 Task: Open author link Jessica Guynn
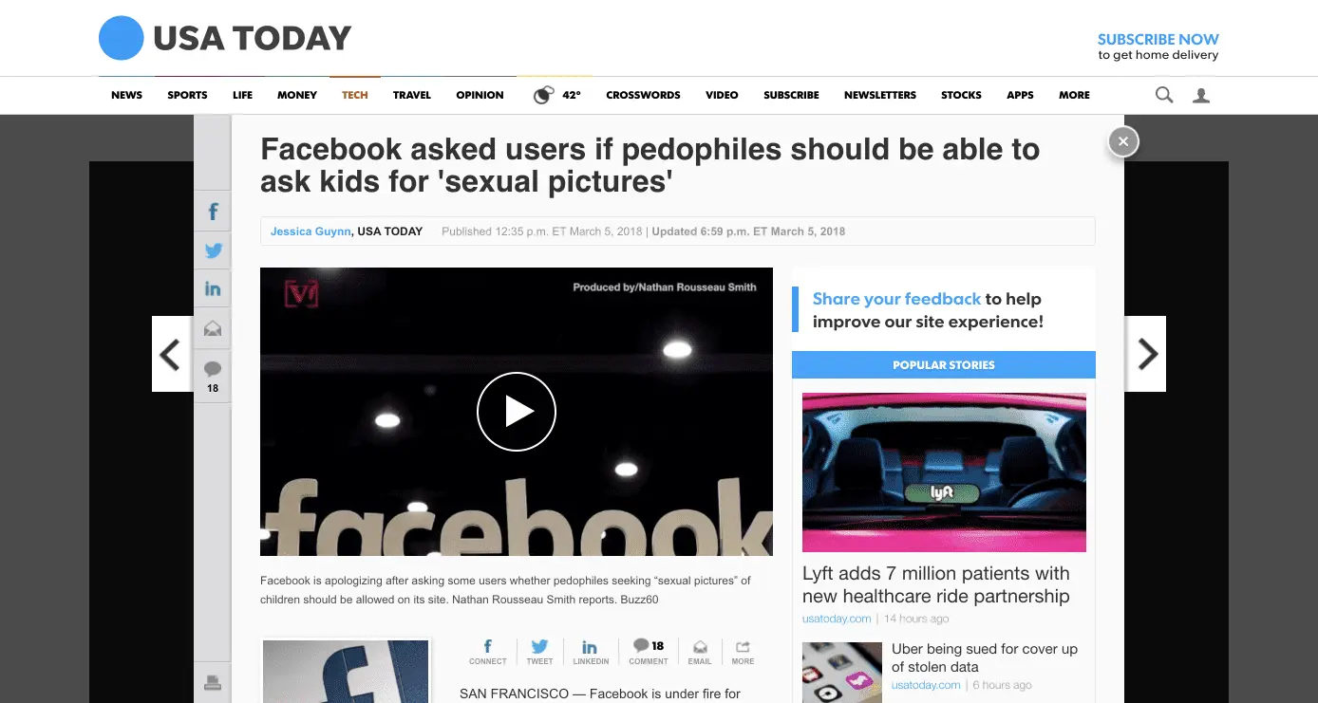tap(311, 231)
